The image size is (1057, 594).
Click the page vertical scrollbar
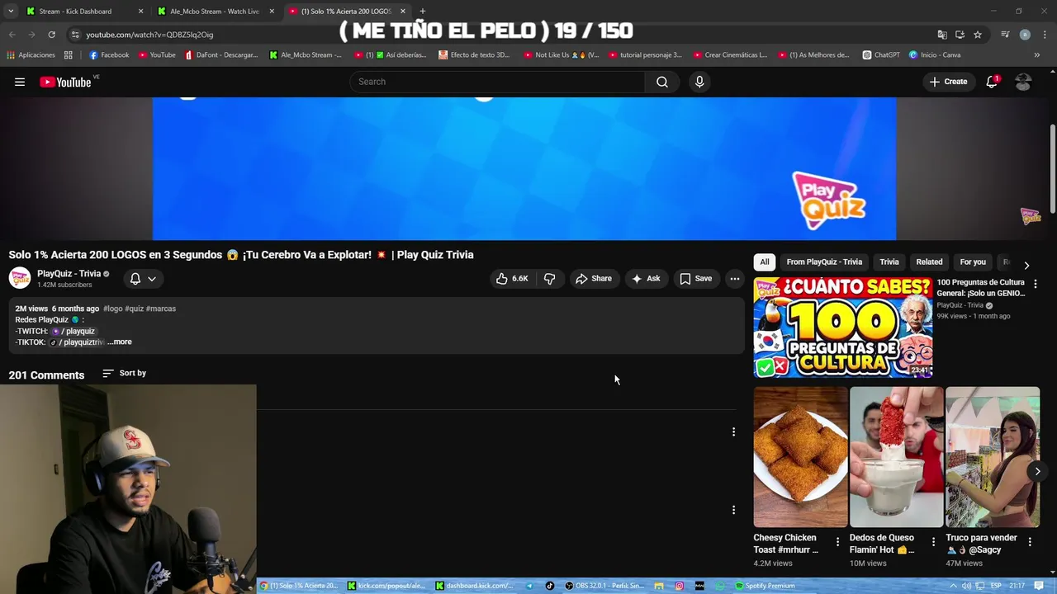click(1052, 168)
